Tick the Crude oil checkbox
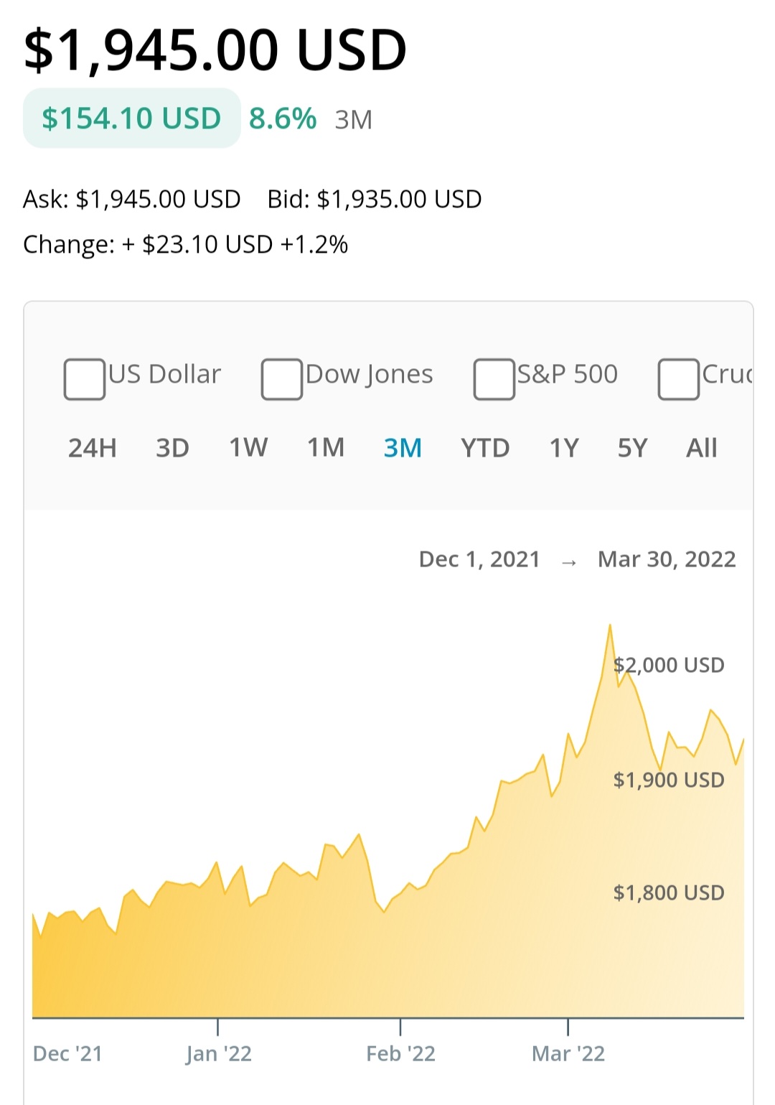Viewport: 775px width, 1105px height. 679,379
